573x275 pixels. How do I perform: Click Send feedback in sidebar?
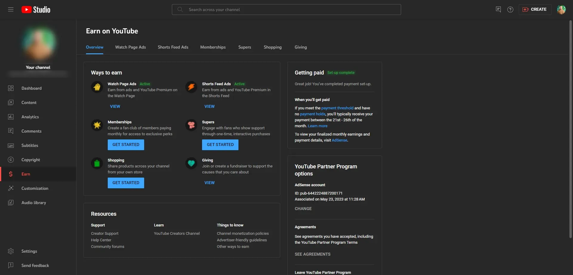point(38,265)
